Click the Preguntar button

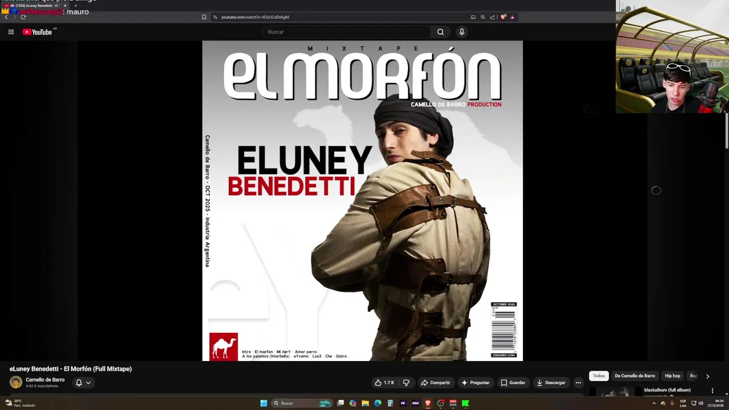coord(476,383)
